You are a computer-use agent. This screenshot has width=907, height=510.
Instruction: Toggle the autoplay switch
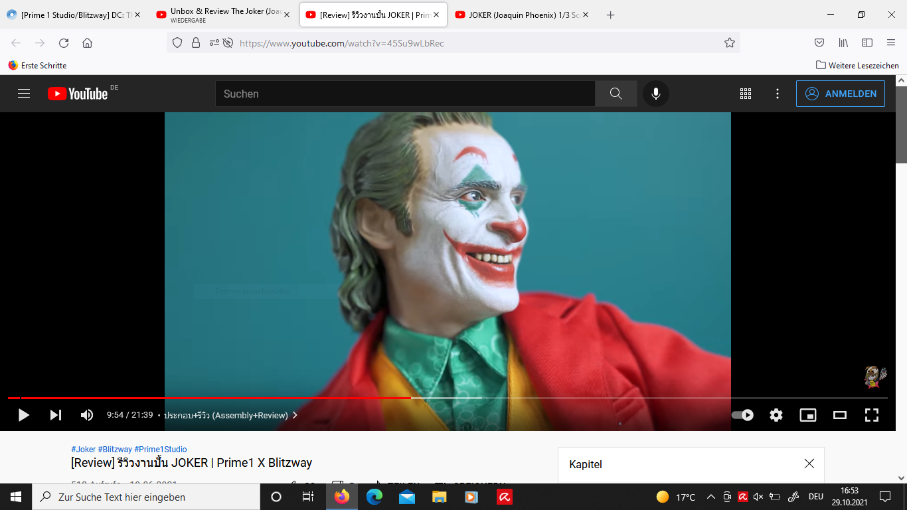click(742, 415)
